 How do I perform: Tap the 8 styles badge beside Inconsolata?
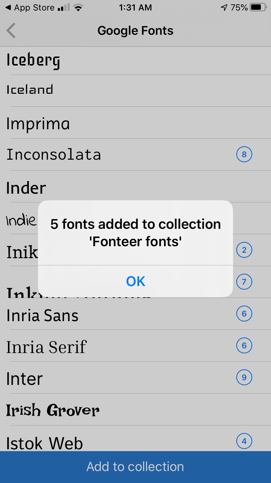(x=244, y=155)
